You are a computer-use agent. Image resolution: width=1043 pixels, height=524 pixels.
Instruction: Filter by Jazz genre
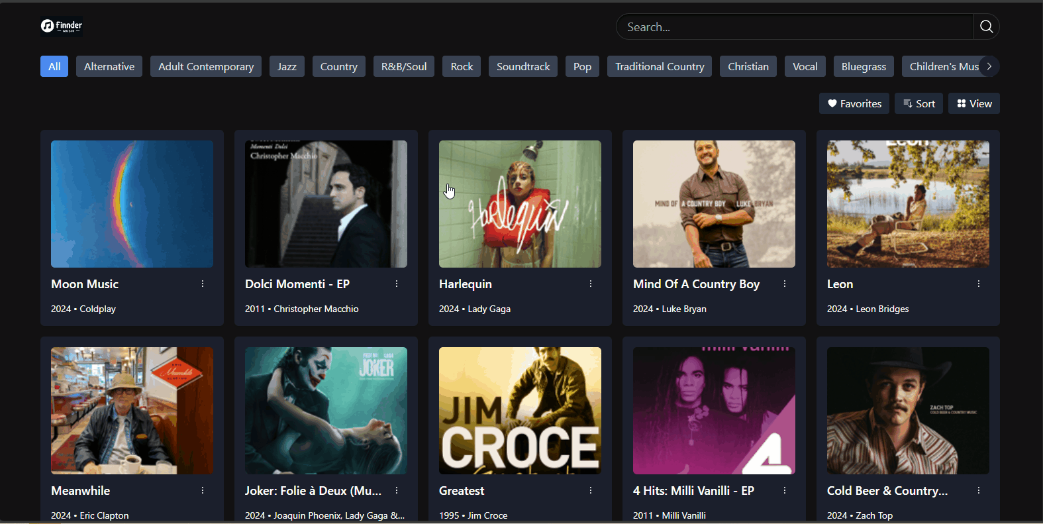(287, 66)
